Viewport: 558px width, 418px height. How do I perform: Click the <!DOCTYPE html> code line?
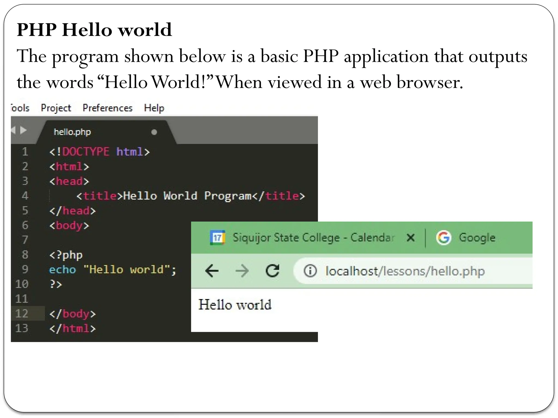(99, 152)
